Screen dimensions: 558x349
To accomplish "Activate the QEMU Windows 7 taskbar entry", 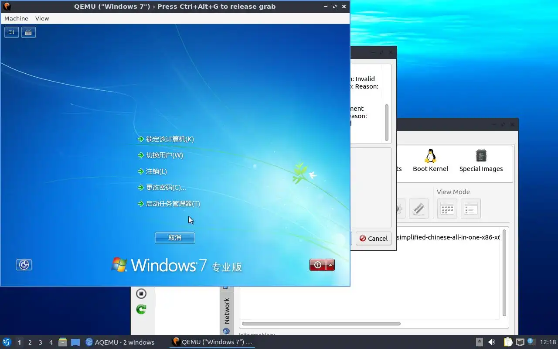I will 212,342.
